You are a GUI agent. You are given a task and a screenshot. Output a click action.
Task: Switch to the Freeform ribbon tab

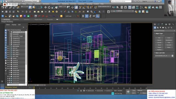[16, 20]
